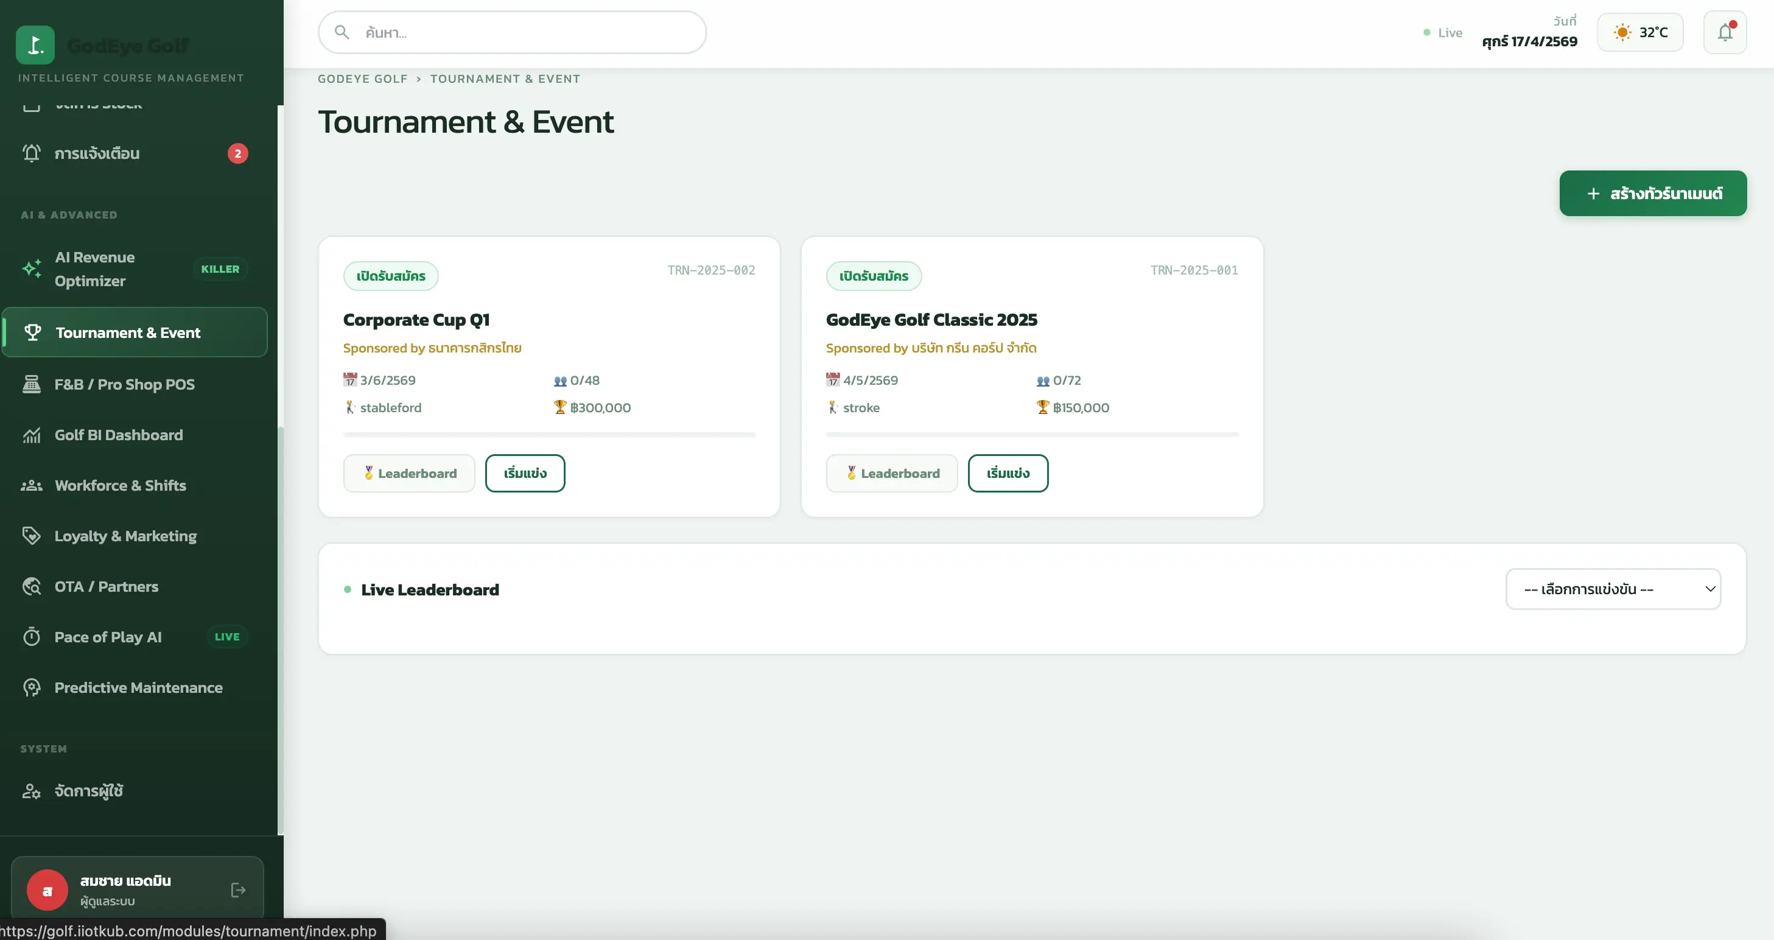The width and height of the screenshot is (1774, 940).
Task: View Leaderboard for GodEye Golf Classic 2025
Action: pyautogui.click(x=892, y=473)
